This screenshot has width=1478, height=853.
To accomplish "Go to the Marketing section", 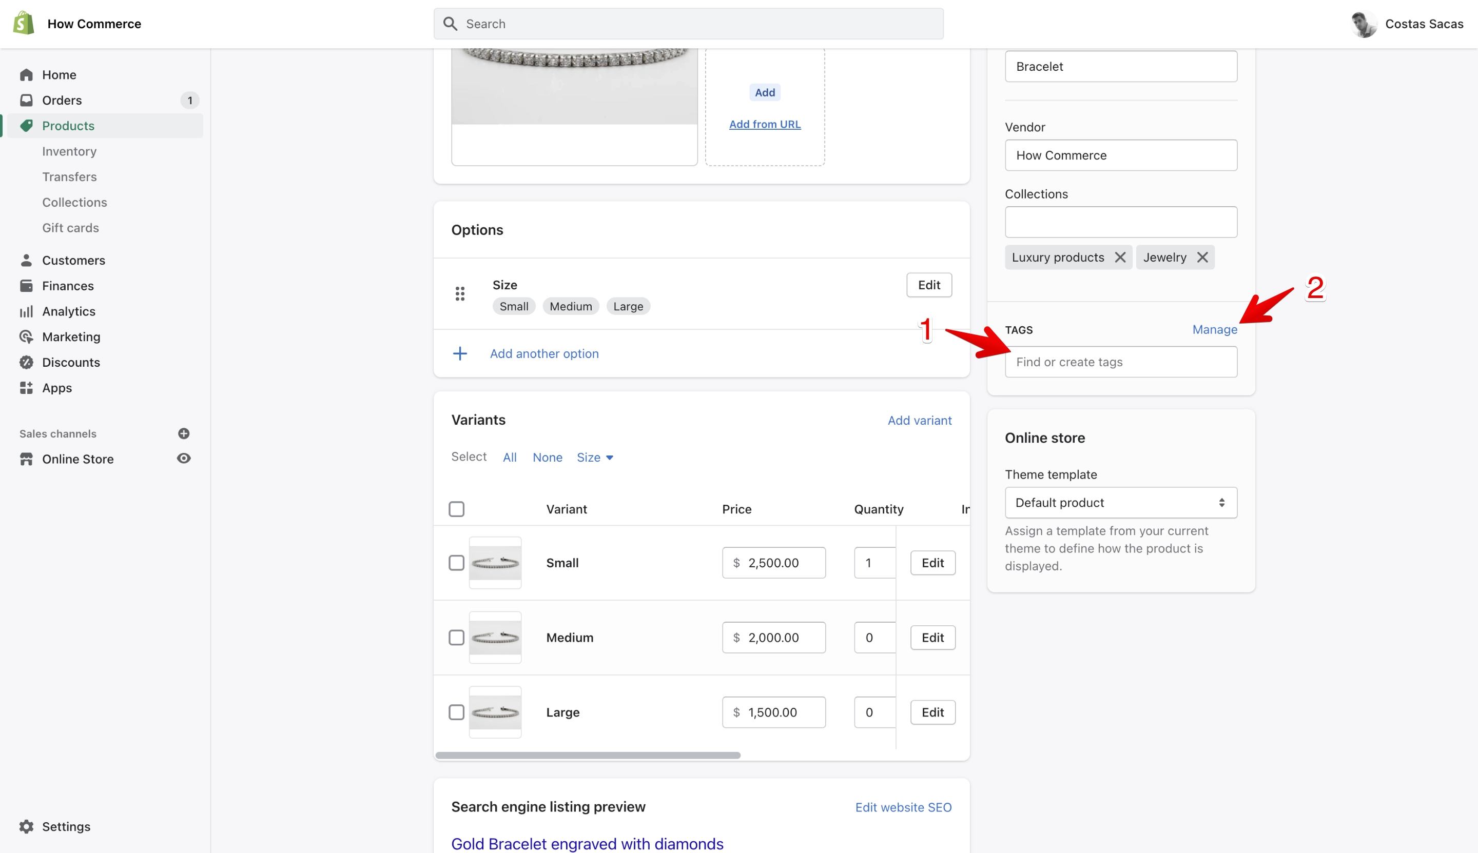I will 71,337.
